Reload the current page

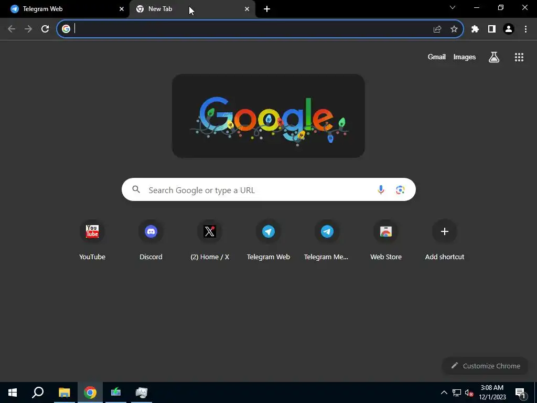pos(45,29)
